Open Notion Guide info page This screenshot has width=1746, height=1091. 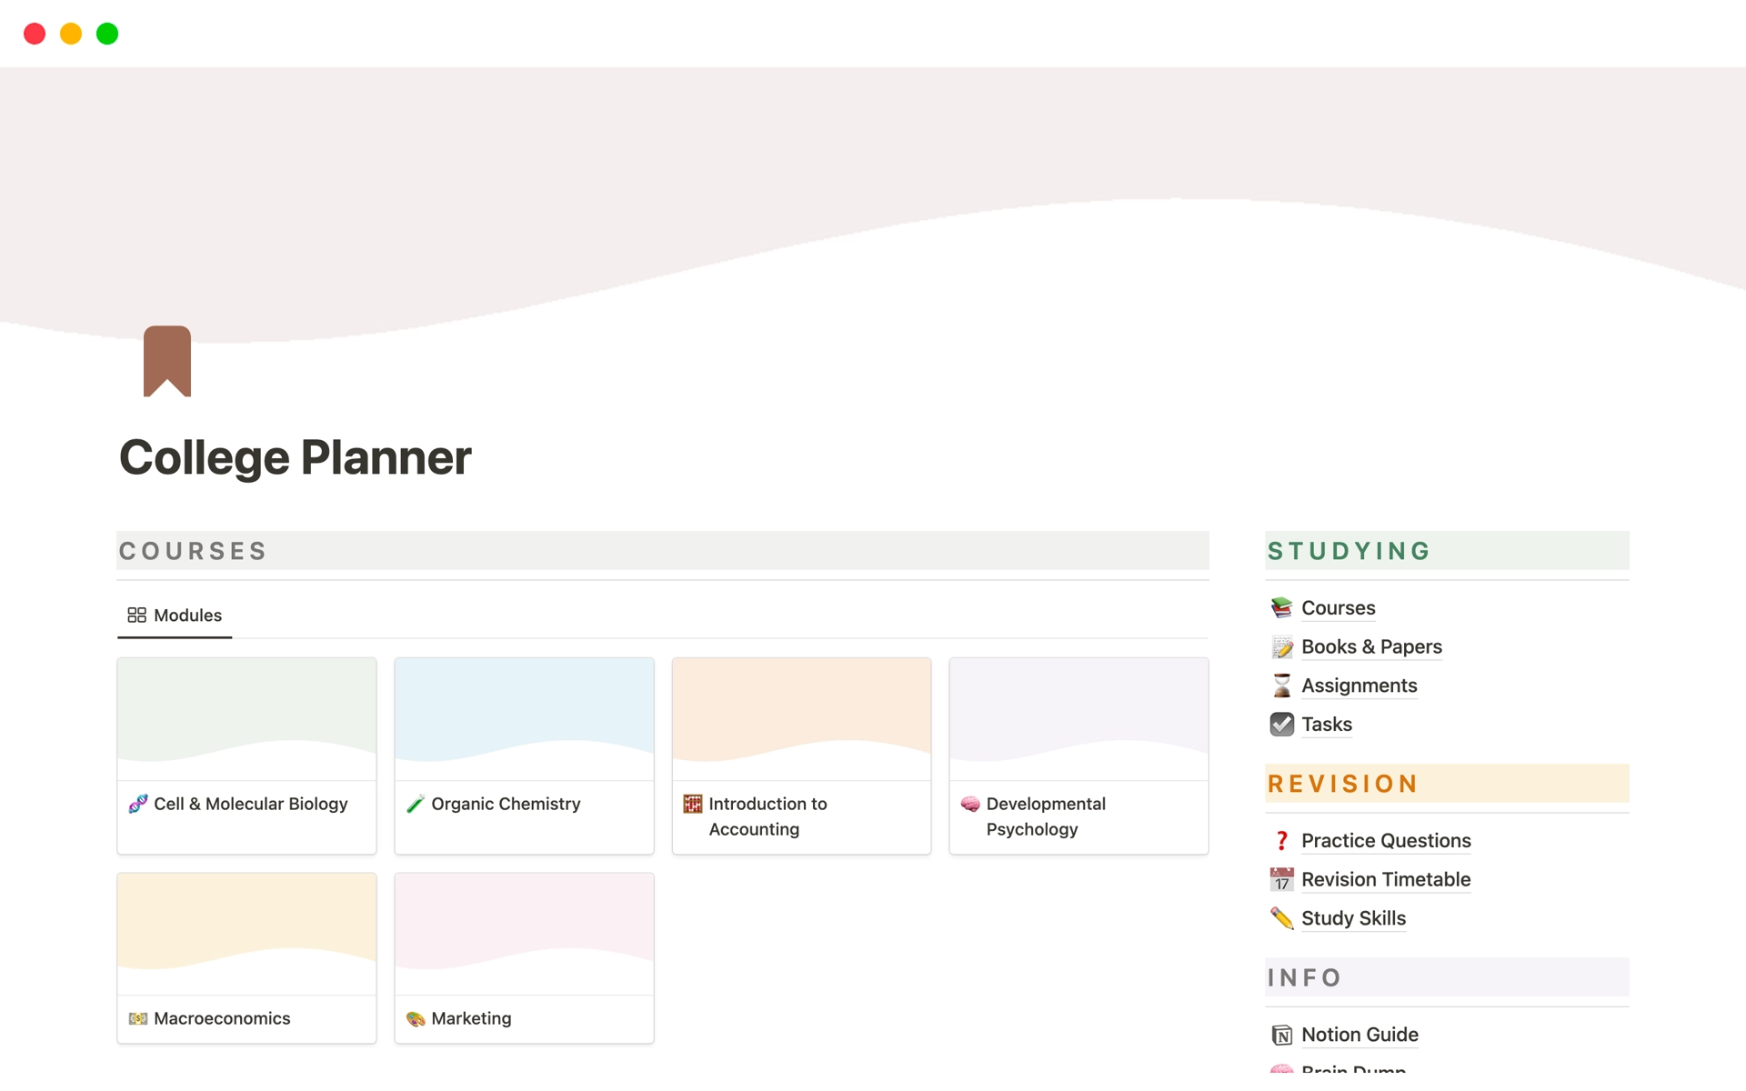pos(1360,1035)
